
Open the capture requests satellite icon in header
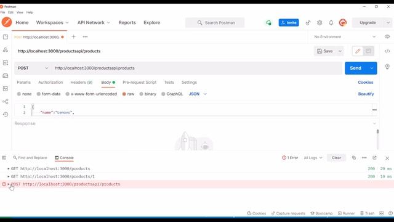tap(308, 23)
